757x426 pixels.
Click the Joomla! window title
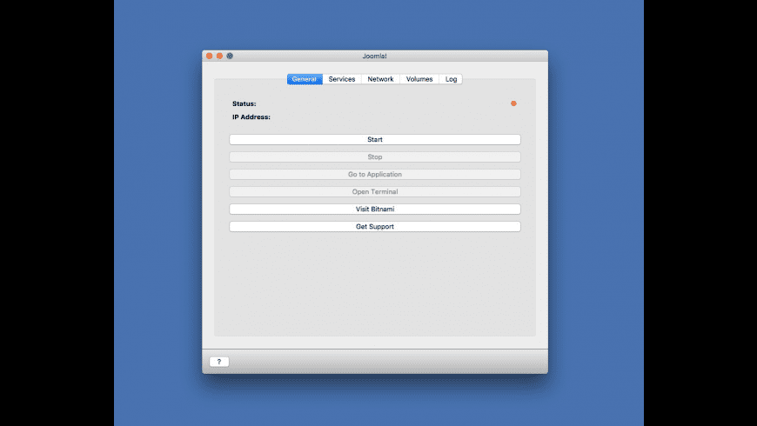click(375, 56)
